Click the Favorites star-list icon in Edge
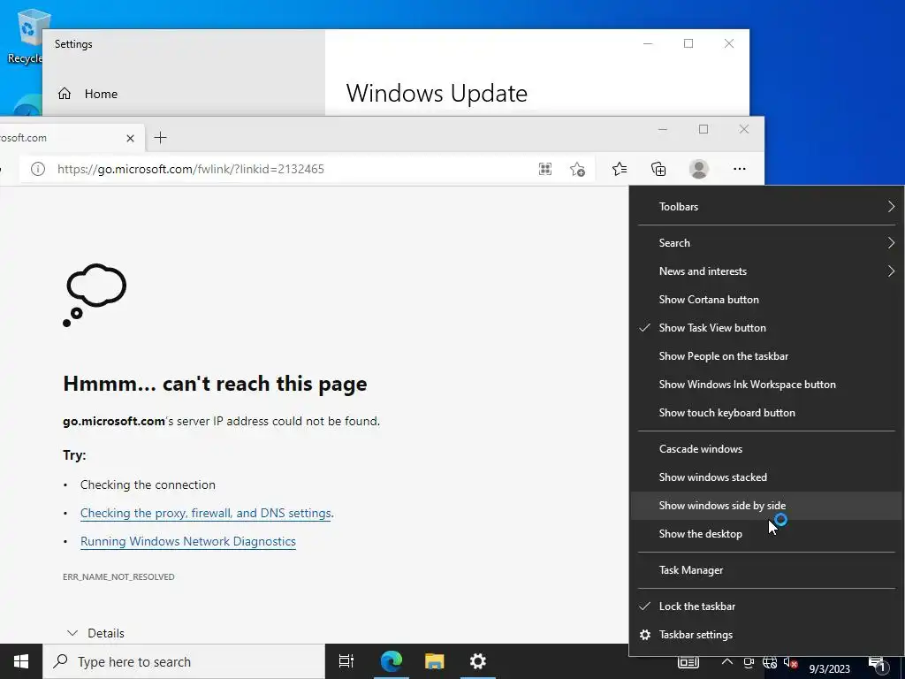This screenshot has height=679, width=905. click(x=620, y=169)
